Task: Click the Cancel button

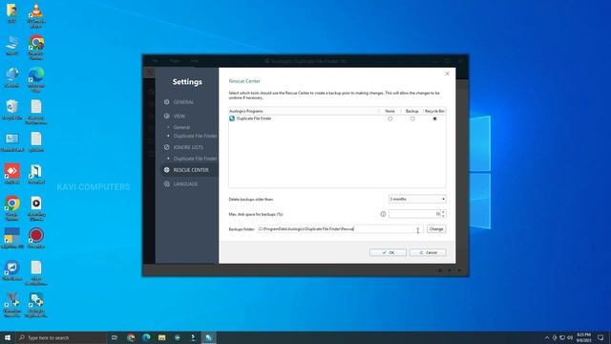Action: pyautogui.click(x=428, y=252)
